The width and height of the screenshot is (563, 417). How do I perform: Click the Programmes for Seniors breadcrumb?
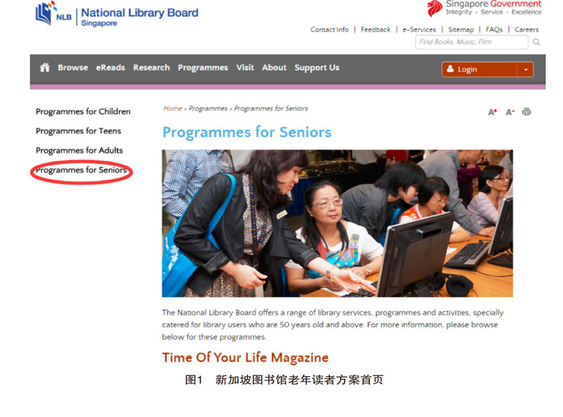point(271,108)
